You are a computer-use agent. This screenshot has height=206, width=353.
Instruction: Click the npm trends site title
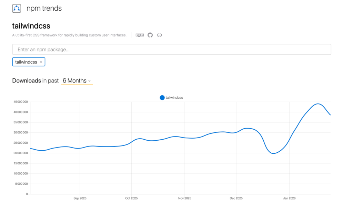pyautogui.click(x=44, y=9)
